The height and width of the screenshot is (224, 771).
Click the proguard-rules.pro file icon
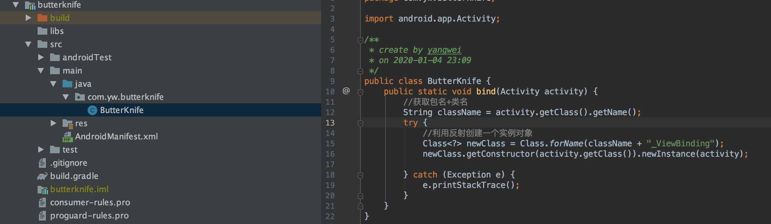[42, 215]
